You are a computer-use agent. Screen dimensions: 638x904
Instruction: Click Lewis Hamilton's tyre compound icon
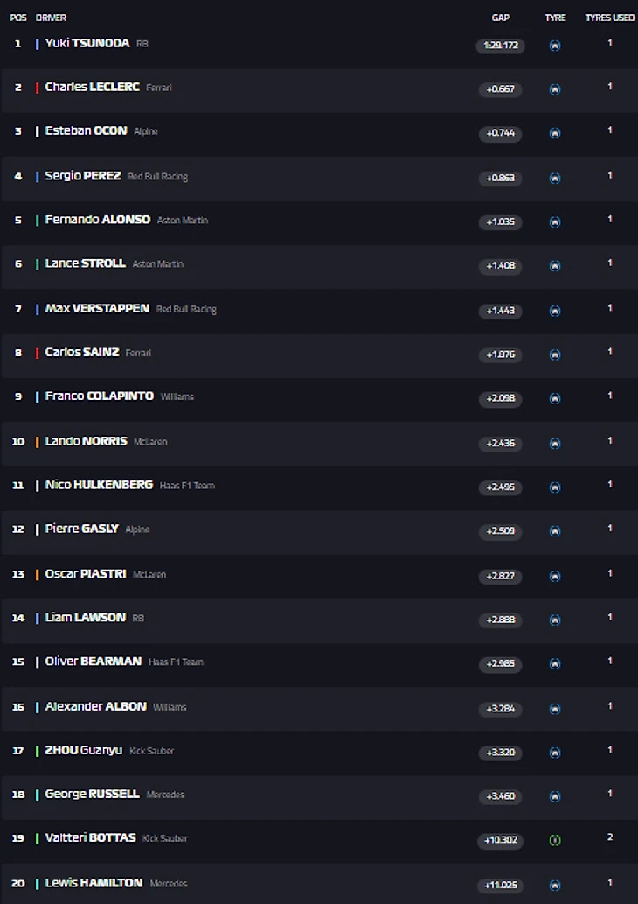point(555,885)
